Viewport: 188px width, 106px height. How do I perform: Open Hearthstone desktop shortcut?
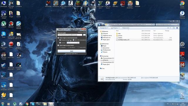pos(56,4)
